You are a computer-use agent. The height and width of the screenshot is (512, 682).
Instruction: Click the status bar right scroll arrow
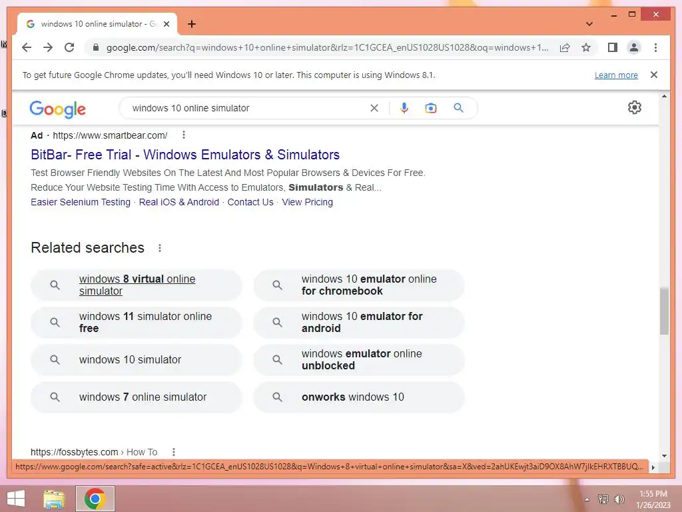pos(653,467)
